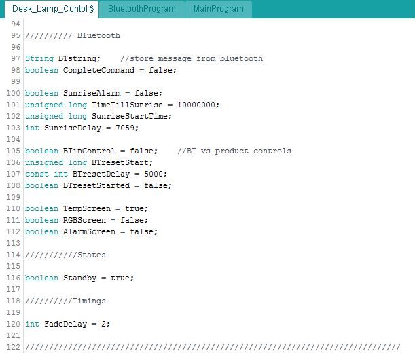This screenshot has width=415, height=353.
Task: Click line number 94 in the gutter
Action: coord(16,24)
